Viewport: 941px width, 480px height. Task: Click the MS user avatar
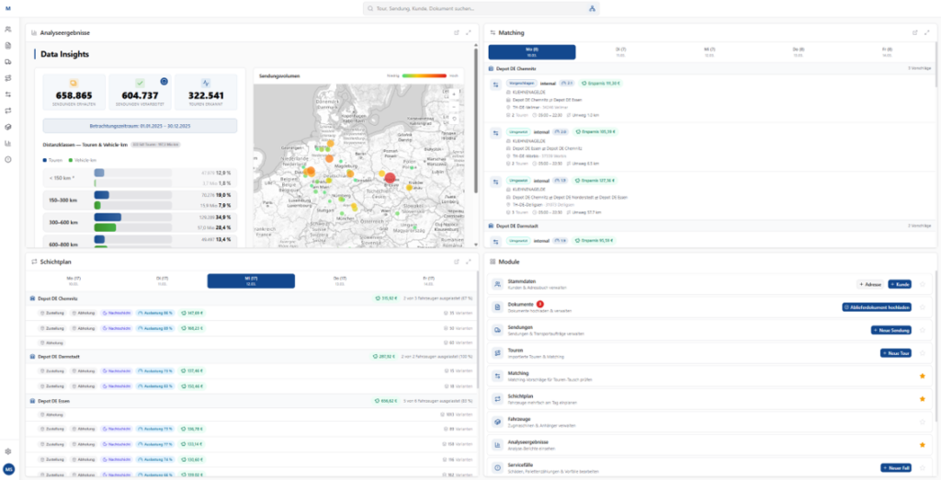[x=8, y=469]
